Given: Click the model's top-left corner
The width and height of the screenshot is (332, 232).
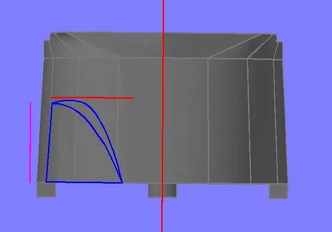Looking at the screenshot, I should tap(51, 34).
